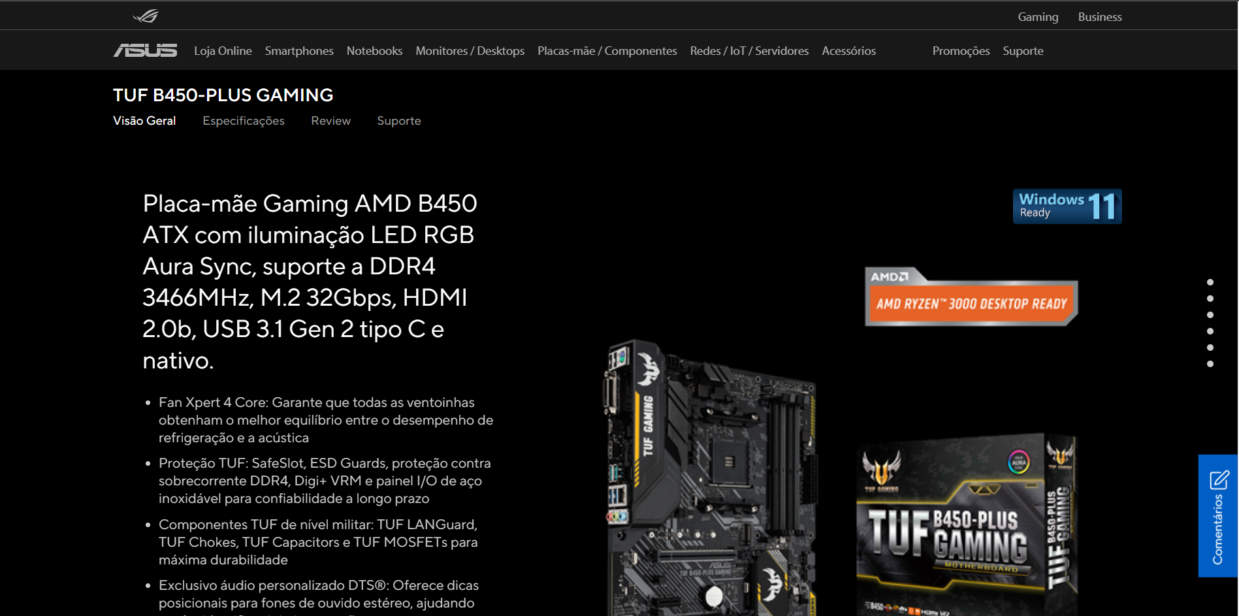Click the Proteção TUF bullet text
This screenshot has height=616, width=1239.
click(325, 481)
